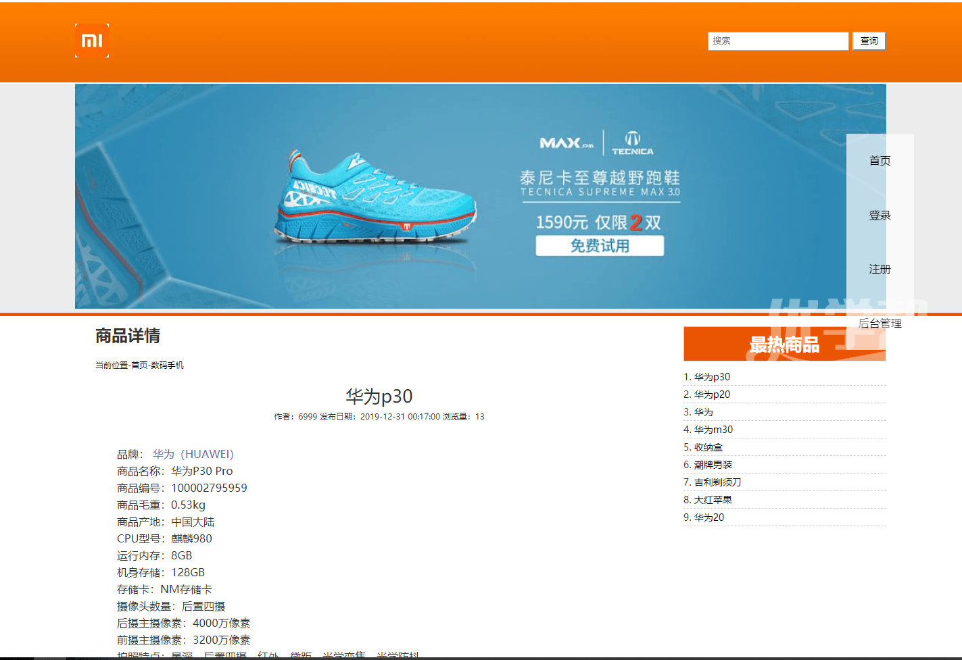Select 华为20 from hot products
The image size is (962, 660).
(708, 517)
